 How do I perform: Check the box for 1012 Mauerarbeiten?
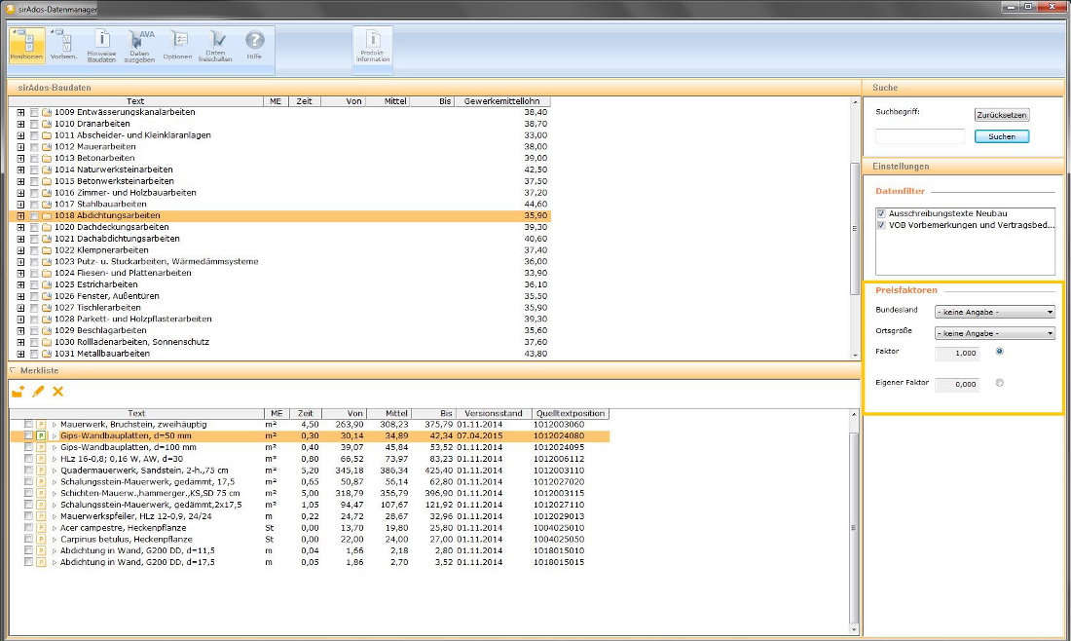[x=35, y=147]
